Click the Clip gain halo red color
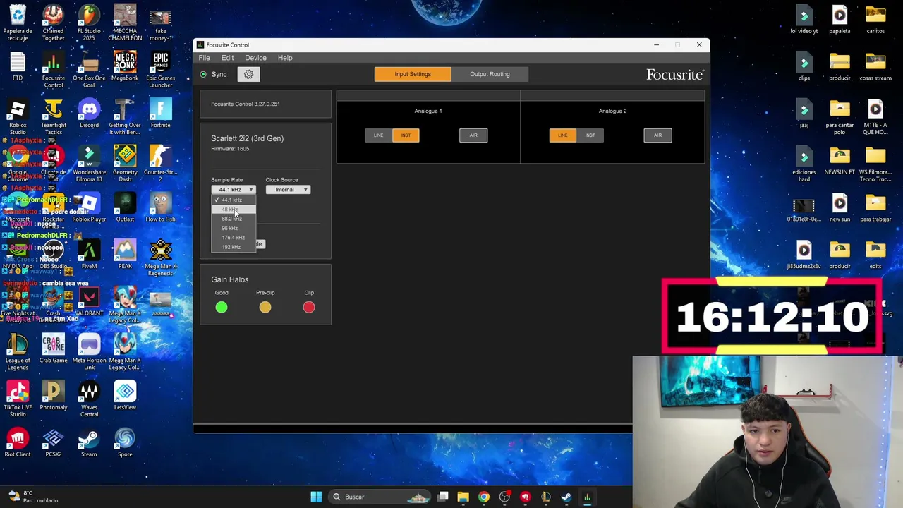 pos(309,307)
